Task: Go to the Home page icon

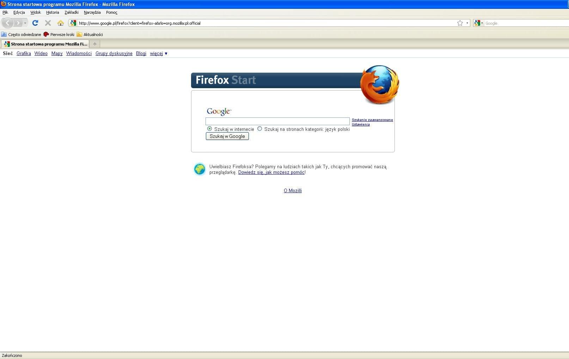Action: coord(61,23)
